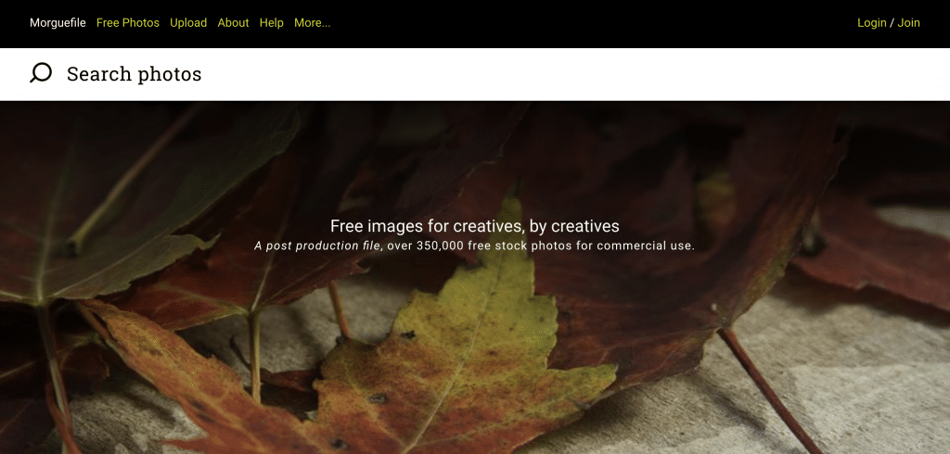950x454 pixels.
Task: Click the Join link
Action: coord(909,23)
